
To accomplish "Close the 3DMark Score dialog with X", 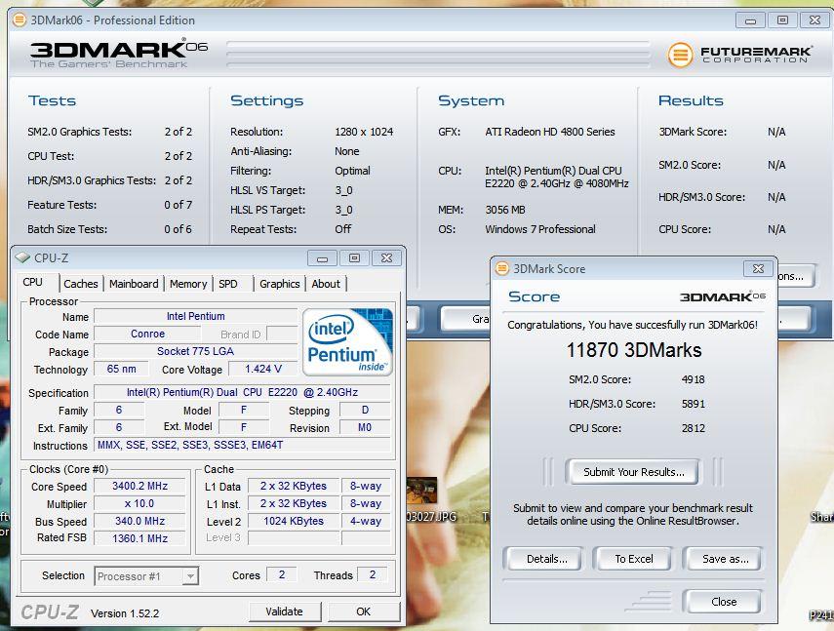I will tap(759, 268).
